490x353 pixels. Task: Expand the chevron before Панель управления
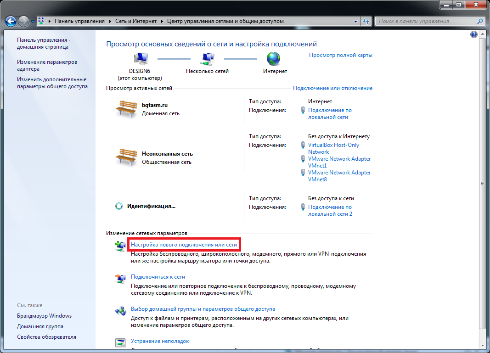50,21
